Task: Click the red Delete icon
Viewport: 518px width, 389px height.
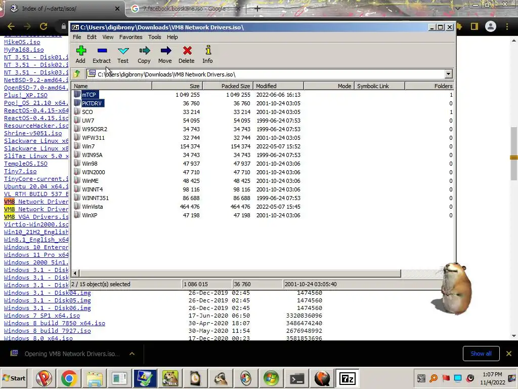Action: [x=187, y=55]
